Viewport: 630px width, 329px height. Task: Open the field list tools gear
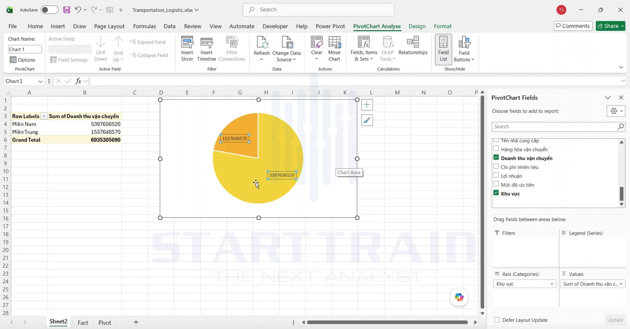(616, 111)
